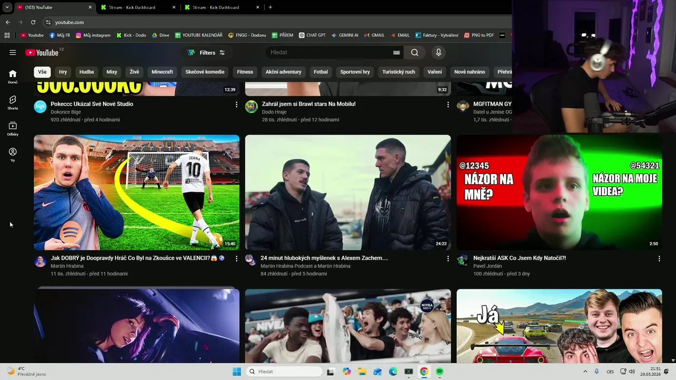Open the Youtube bookmark
The image size is (676, 380).
[x=32, y=35]
